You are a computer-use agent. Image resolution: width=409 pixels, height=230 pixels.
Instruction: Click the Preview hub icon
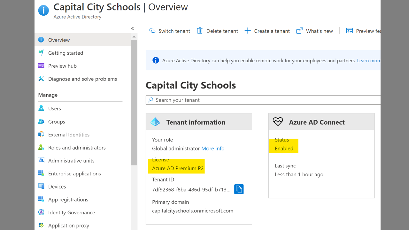click(x=41, y=65)
